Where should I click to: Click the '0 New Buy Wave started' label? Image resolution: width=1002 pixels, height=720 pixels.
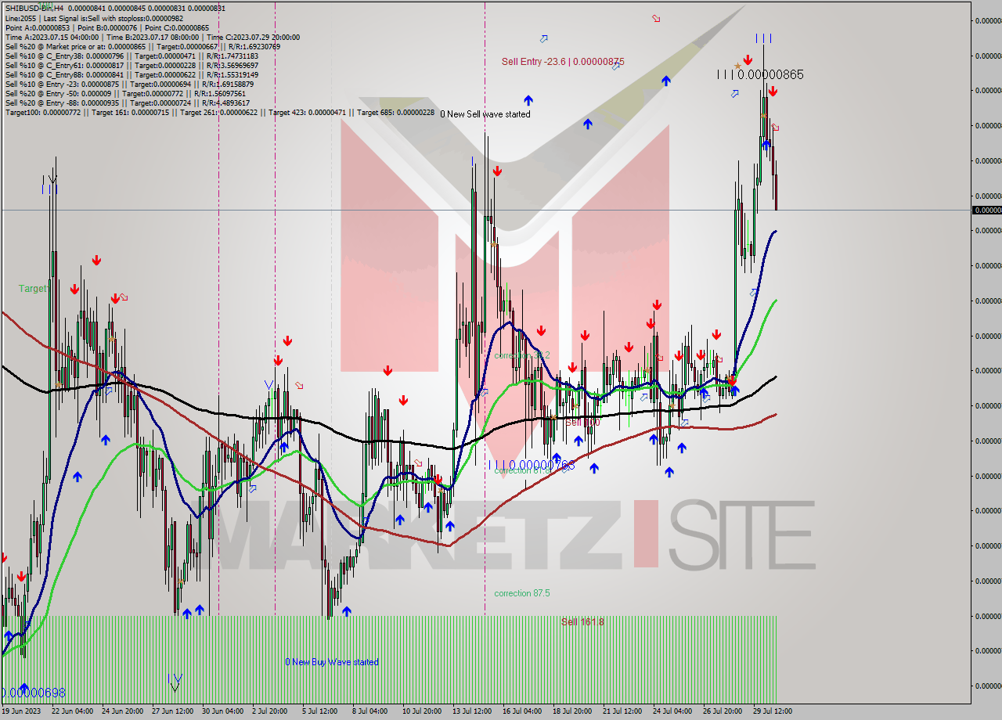tap(332, 662)
